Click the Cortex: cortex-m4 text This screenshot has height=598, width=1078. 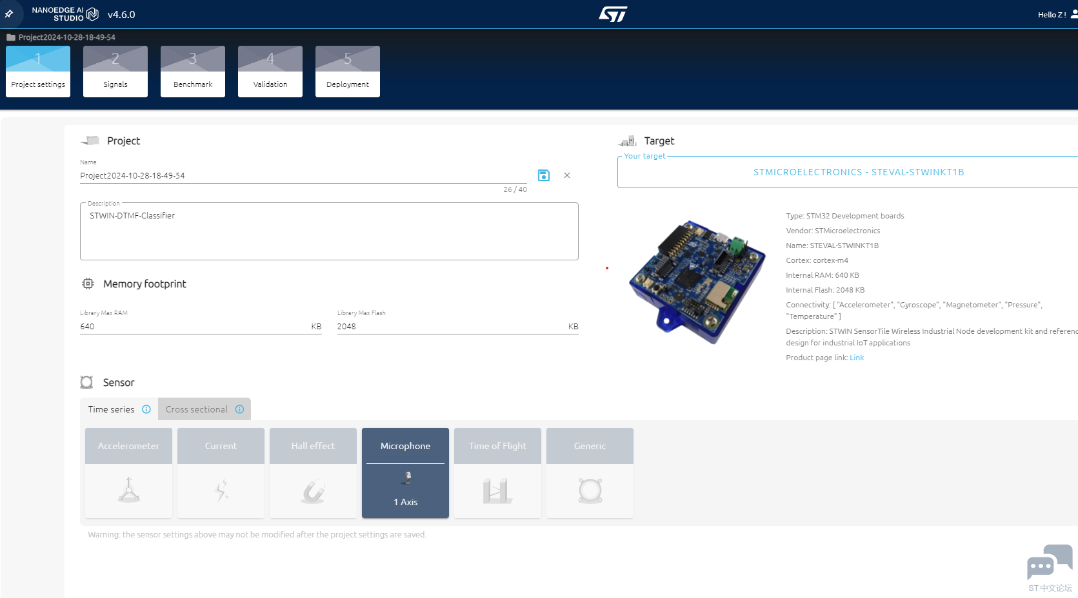click(817, 260)
